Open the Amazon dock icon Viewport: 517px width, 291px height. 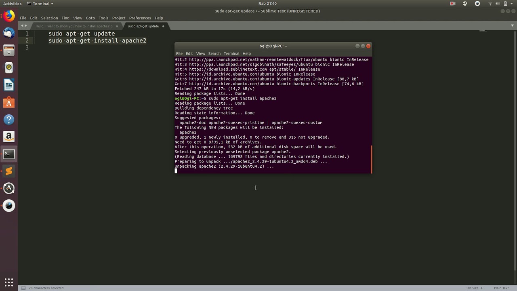click(x=9, y=137)
